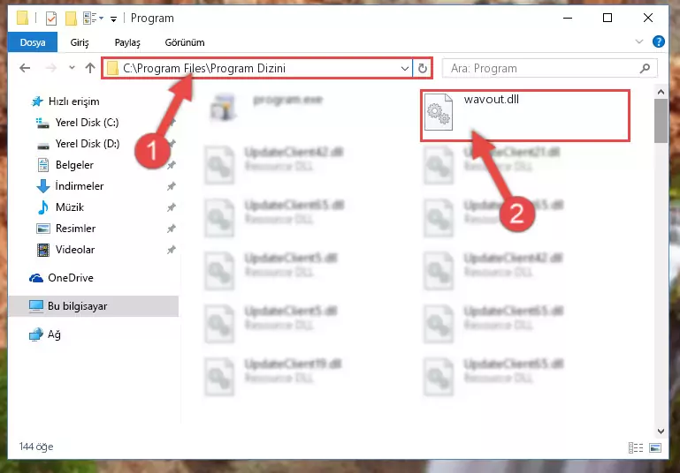Select the wavout.dll file

coord(524,115)
